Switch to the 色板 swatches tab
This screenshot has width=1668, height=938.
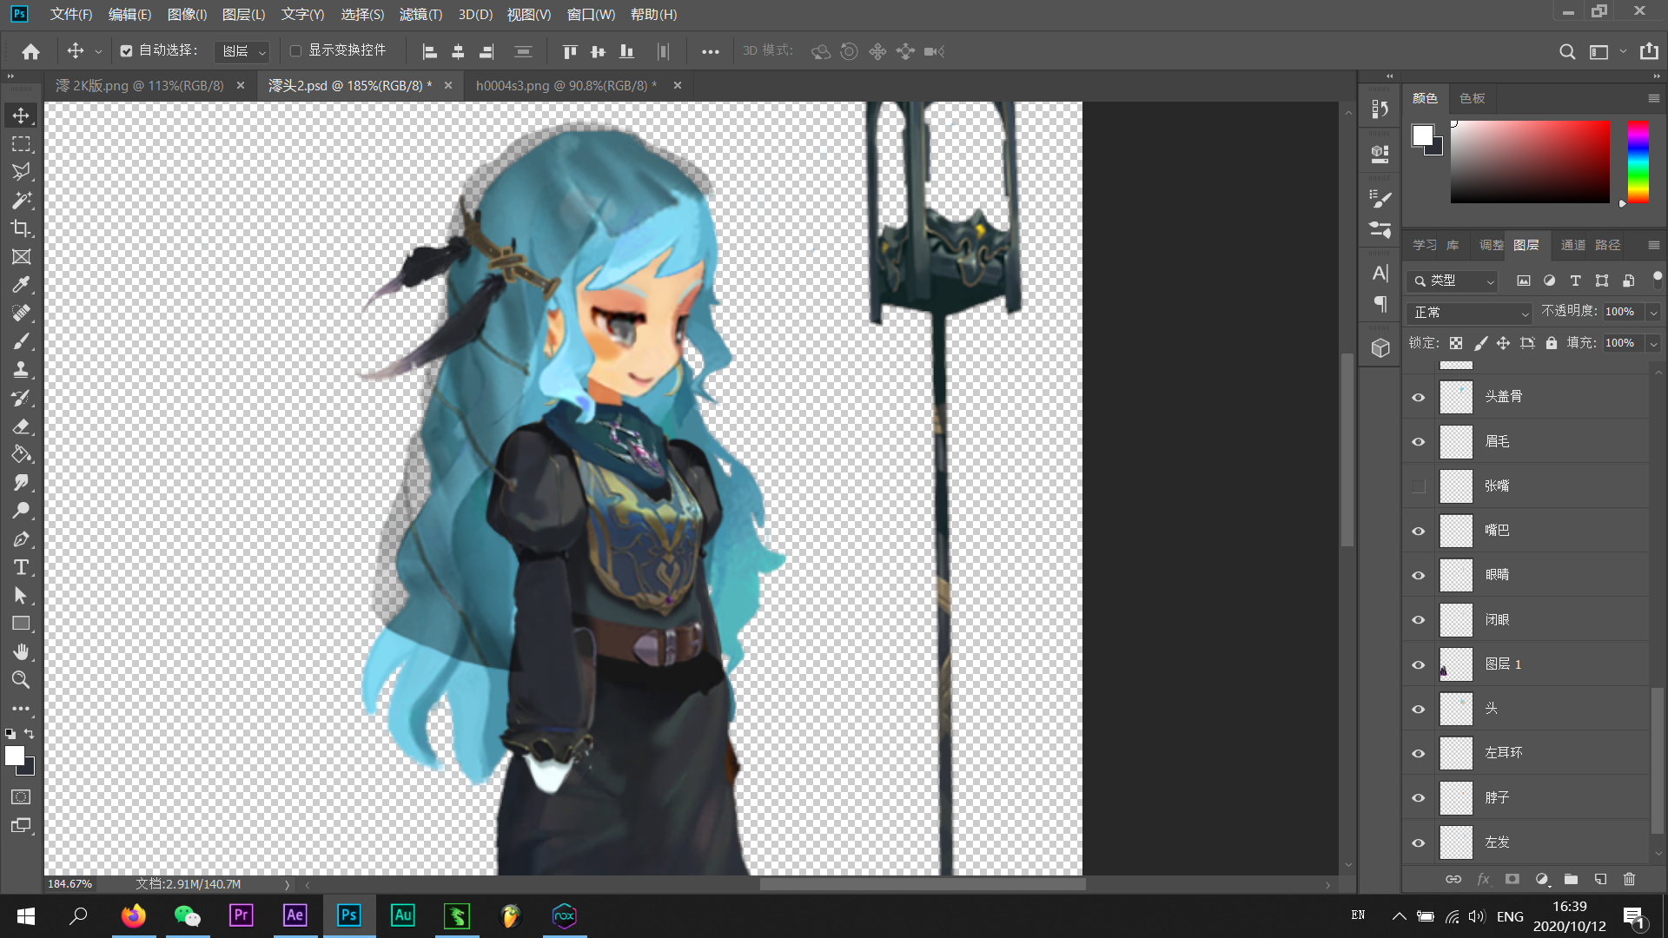(1473, 98)
